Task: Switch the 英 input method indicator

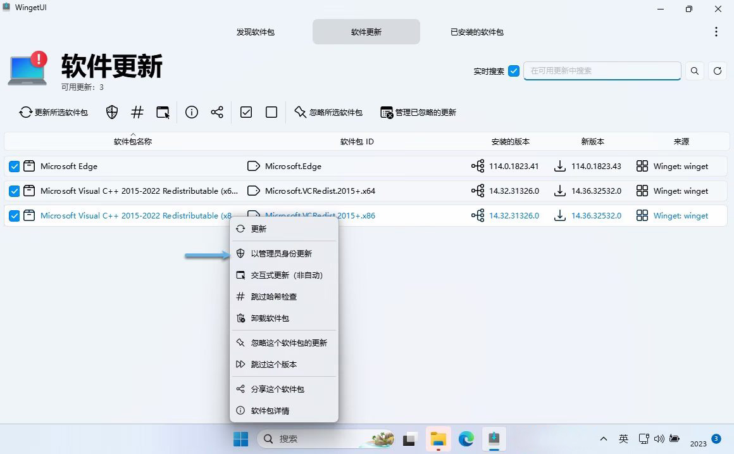Action: (623, 439)
